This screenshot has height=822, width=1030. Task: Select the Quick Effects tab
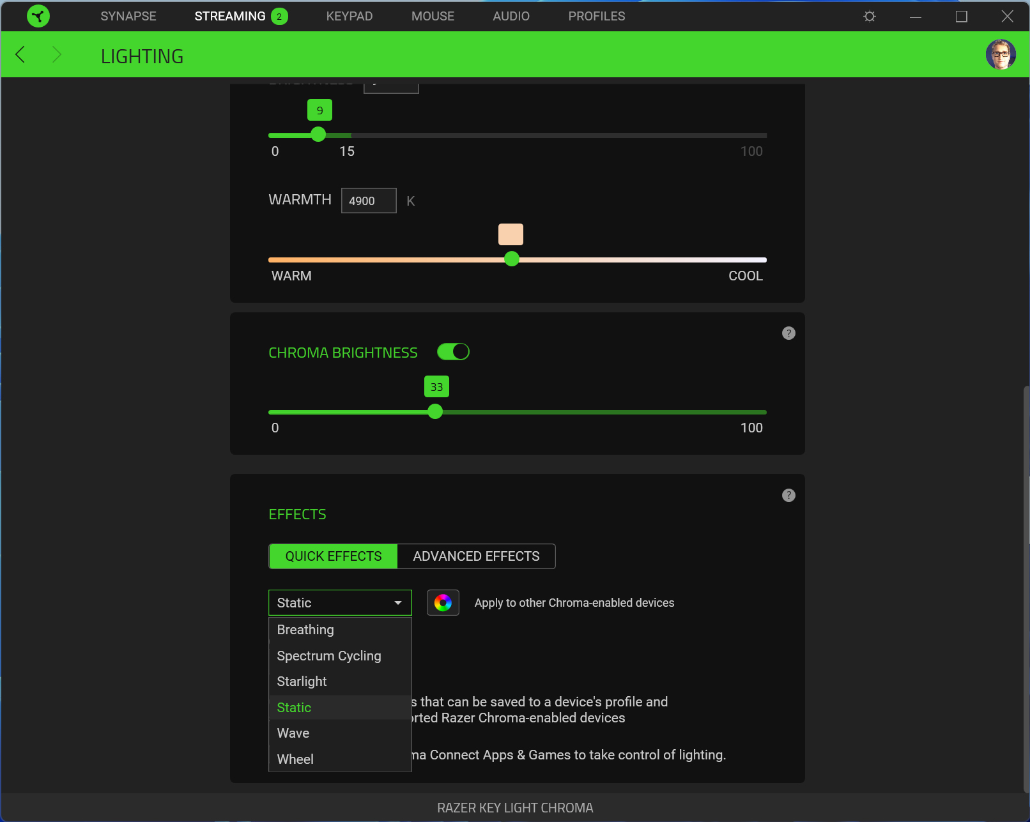coord(334,556)
